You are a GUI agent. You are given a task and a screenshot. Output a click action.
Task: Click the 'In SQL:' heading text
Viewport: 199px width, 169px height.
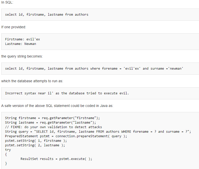click(7, 3)
